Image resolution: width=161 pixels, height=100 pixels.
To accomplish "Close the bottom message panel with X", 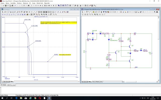I will click(1, 87).
